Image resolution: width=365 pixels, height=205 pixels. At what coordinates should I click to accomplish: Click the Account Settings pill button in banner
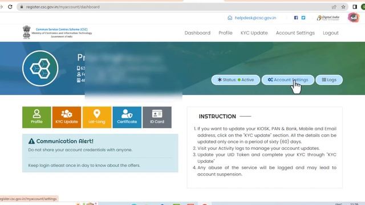tap(288, 80)
